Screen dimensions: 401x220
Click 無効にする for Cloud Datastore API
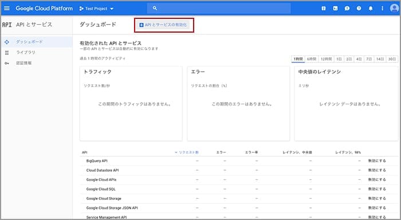coord(377,170)
